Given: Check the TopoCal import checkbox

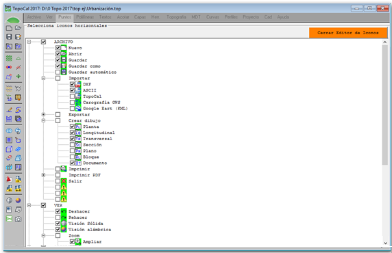Looking at the screenshot, I should point(72,96).
